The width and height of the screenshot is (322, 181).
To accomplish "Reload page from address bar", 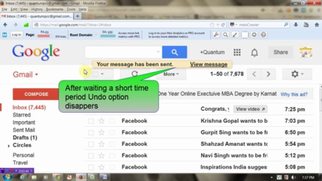I will point(223,25).
